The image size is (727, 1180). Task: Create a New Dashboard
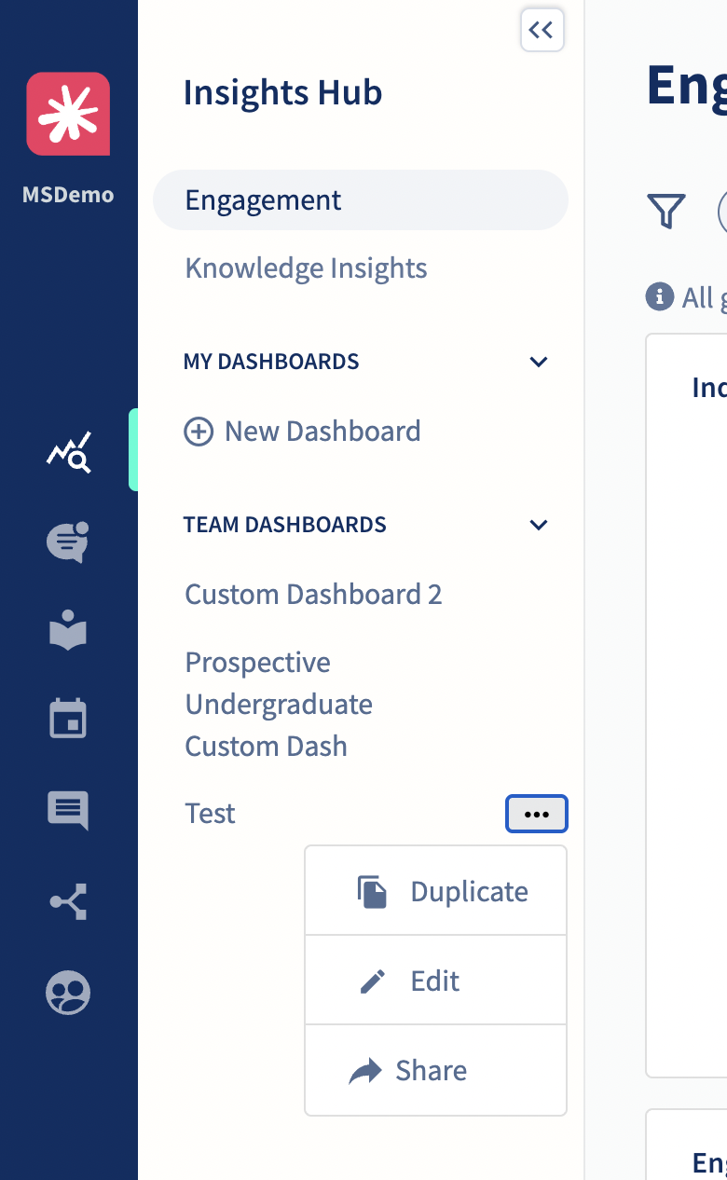[x=302, y=432]
